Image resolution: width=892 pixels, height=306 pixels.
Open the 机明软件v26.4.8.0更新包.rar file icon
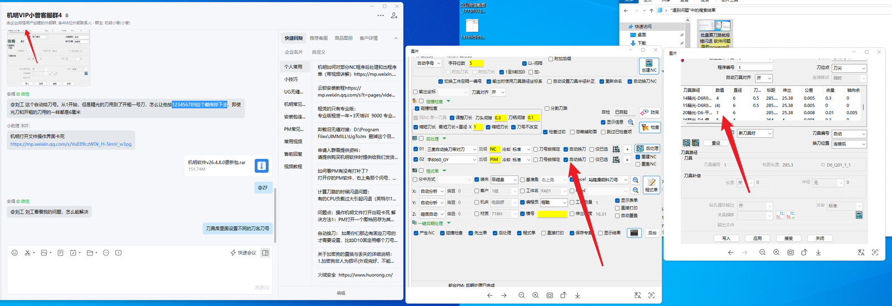[261, 166]
